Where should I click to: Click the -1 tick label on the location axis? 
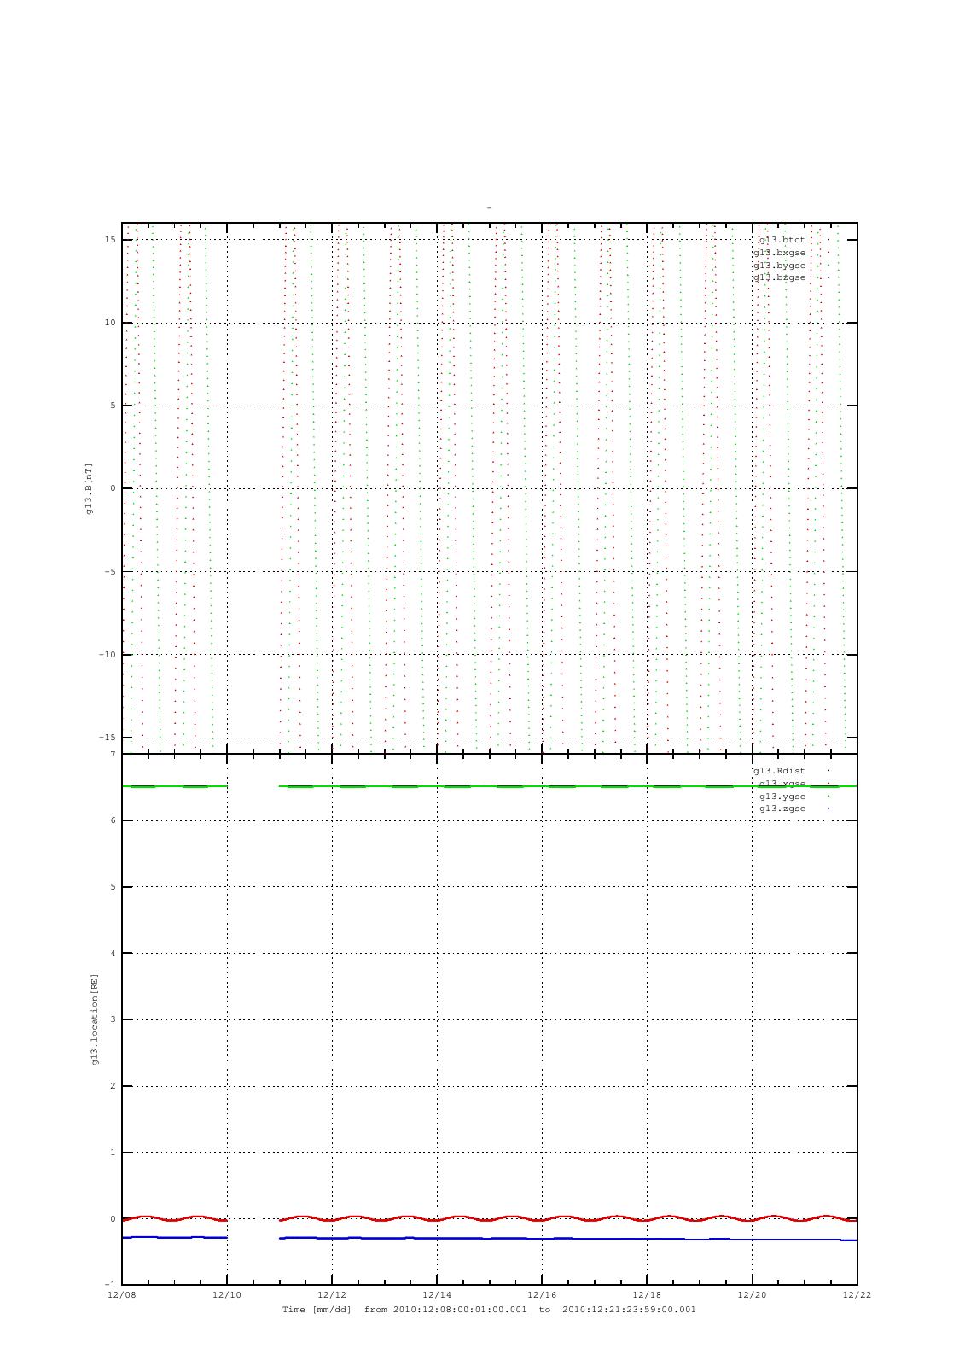(110, 1285)
